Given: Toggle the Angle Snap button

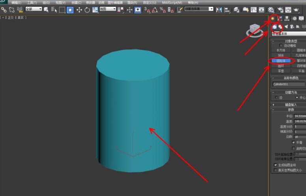Looking at the screenshot, I should coord(155,10).
